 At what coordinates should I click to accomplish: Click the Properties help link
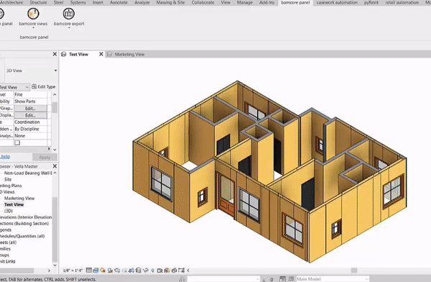(x=5, y=156)
